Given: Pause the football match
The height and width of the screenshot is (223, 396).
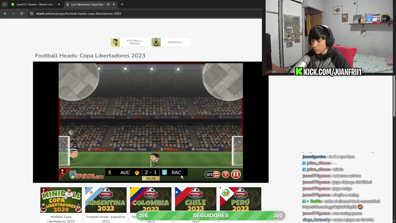Looking at the screenshot, I should tap(236, 175).
